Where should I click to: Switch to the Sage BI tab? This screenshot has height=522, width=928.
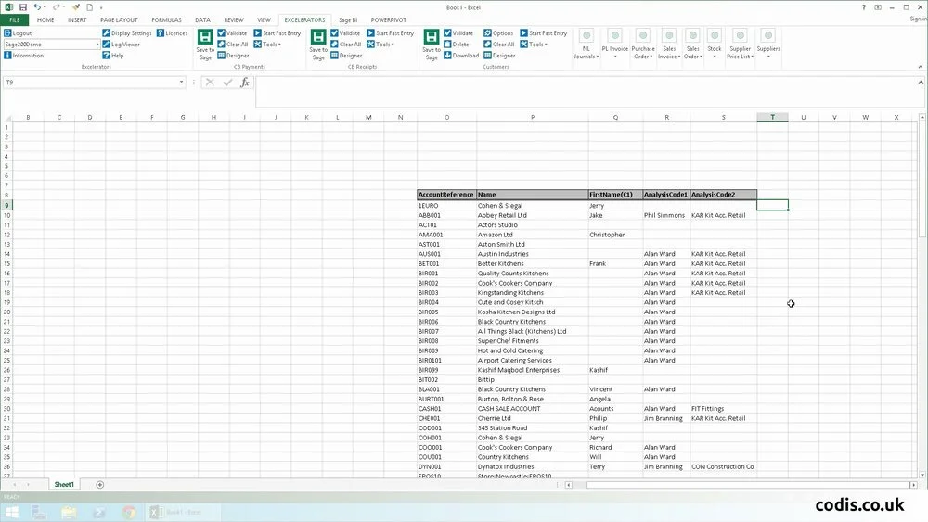(348, 20)
